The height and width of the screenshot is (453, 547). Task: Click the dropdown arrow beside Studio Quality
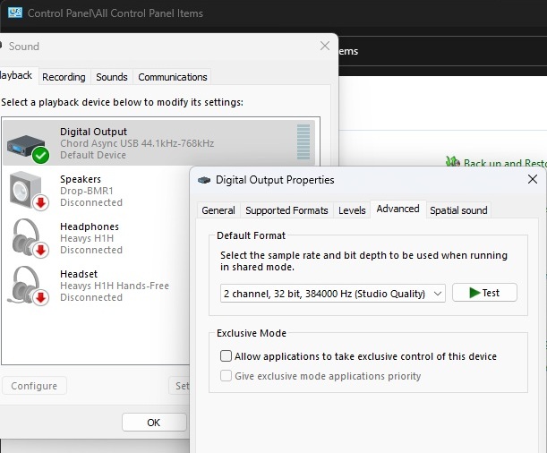tap(438, 294)
